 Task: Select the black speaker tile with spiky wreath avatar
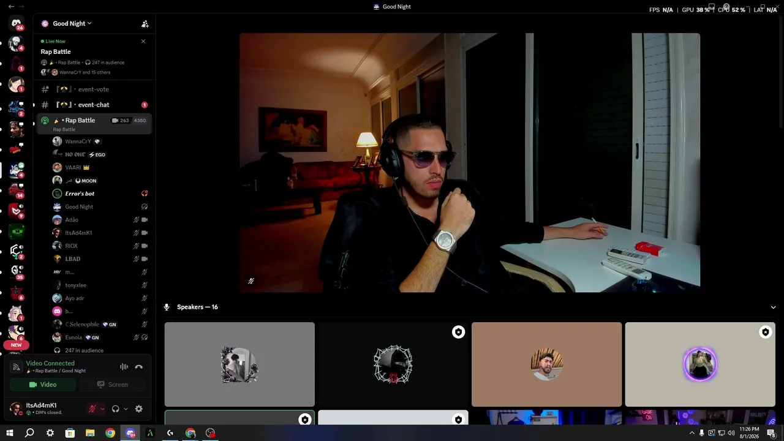[x=393, y=364]
